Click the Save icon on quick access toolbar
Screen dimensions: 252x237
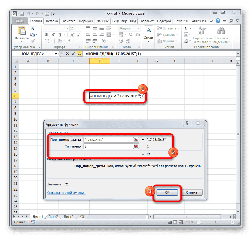22,13
